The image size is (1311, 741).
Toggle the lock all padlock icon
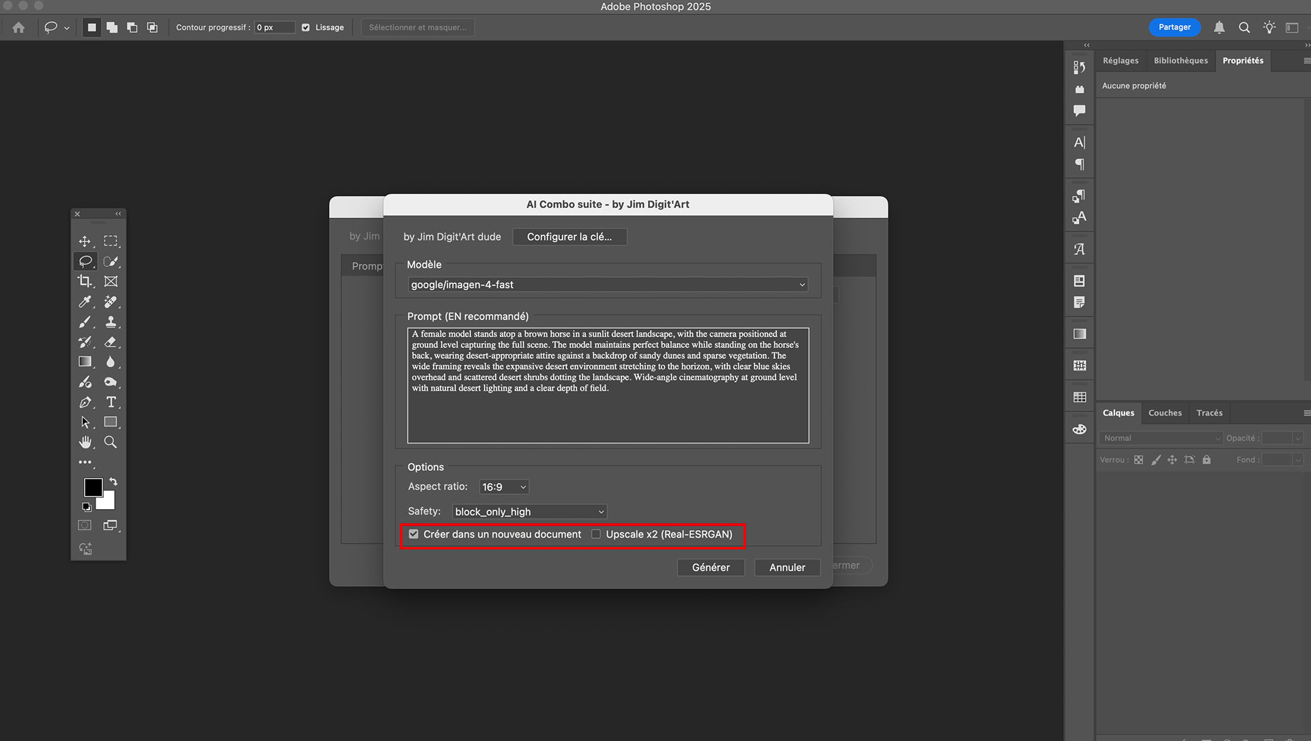[x=1207, y=460]
